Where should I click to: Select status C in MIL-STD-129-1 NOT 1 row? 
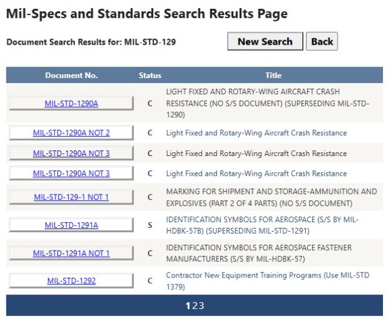(150, 197)
